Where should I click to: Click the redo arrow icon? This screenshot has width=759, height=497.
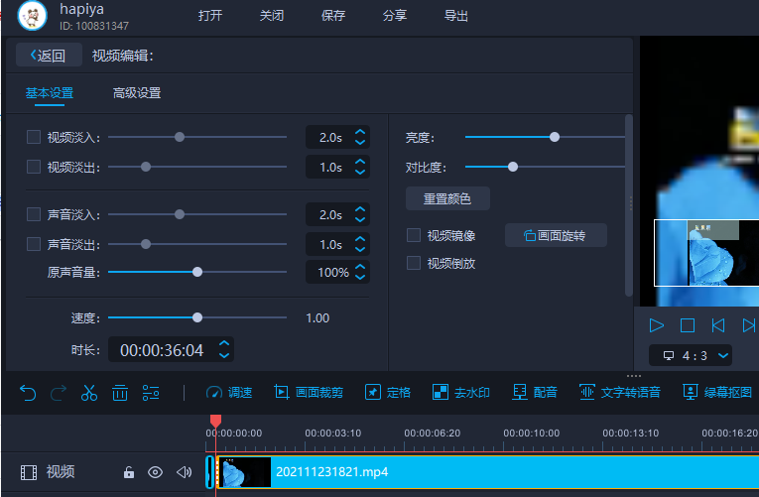(59, 393)
